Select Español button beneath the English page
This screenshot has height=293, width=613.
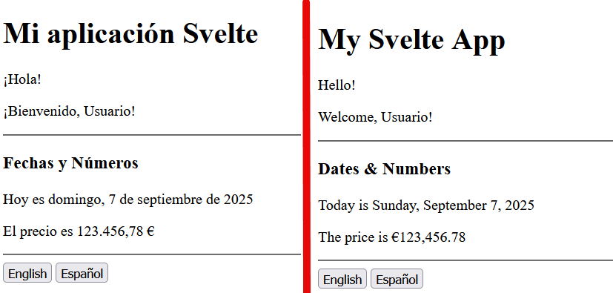[397, 278]
